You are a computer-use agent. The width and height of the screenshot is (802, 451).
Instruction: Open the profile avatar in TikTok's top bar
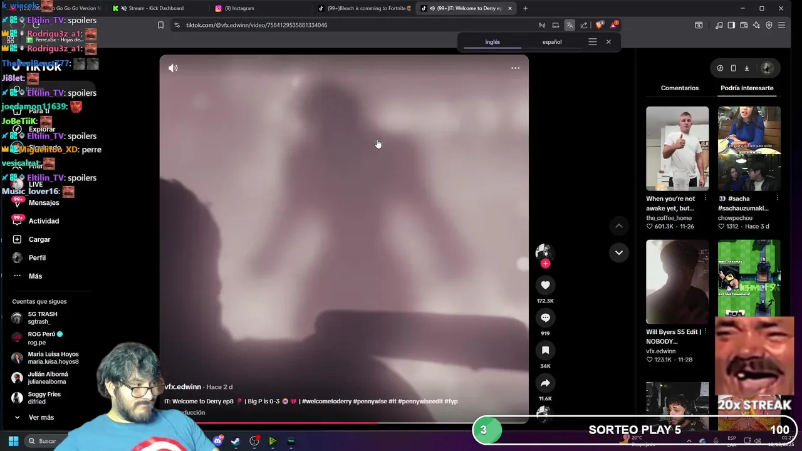(767, 68)
